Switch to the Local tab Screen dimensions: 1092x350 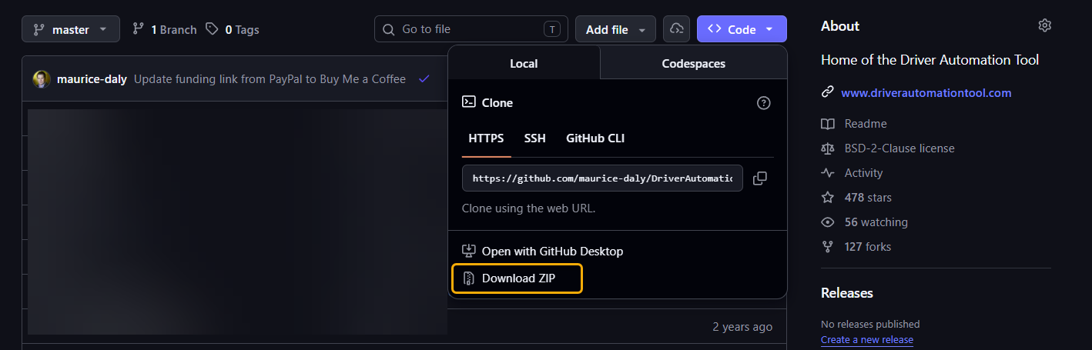pyautogui.click(x=524, y=63)
